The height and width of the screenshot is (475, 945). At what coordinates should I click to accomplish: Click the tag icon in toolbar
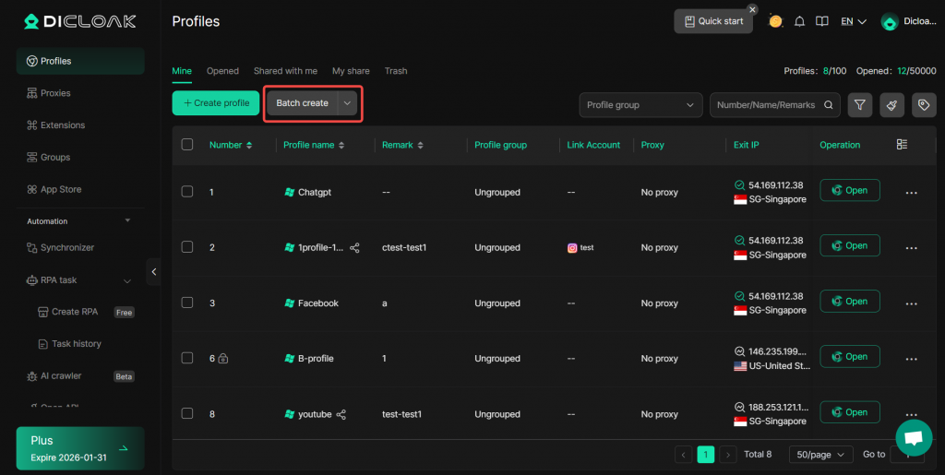click(924, 105)
